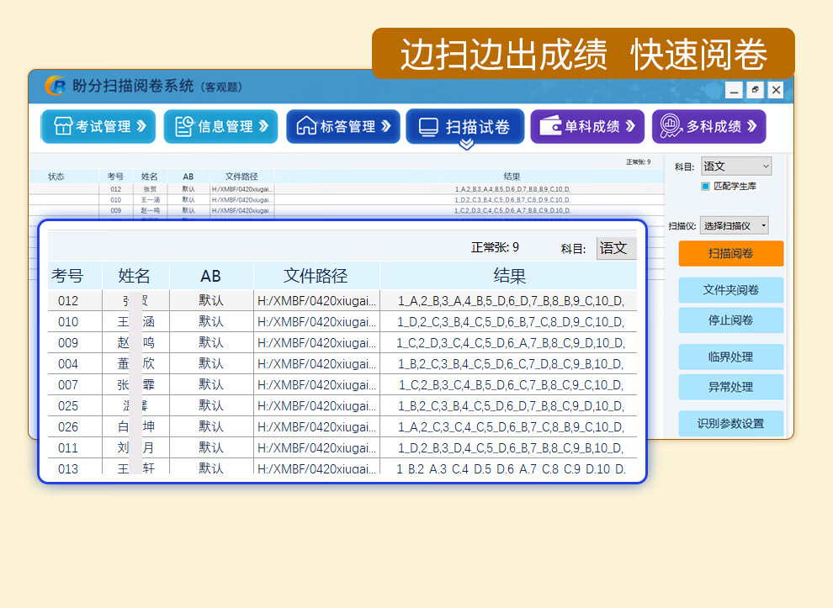833x608 pixels.
Task: Click the arrows next to 信息管理
Action: pyautogui.click(x=263, y=126)
